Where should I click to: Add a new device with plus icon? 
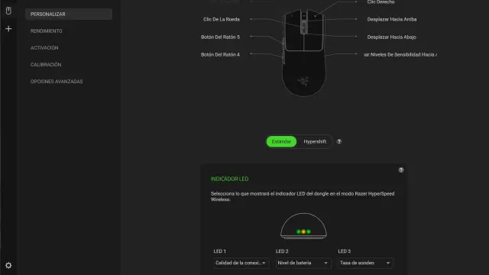coord(8,29)
